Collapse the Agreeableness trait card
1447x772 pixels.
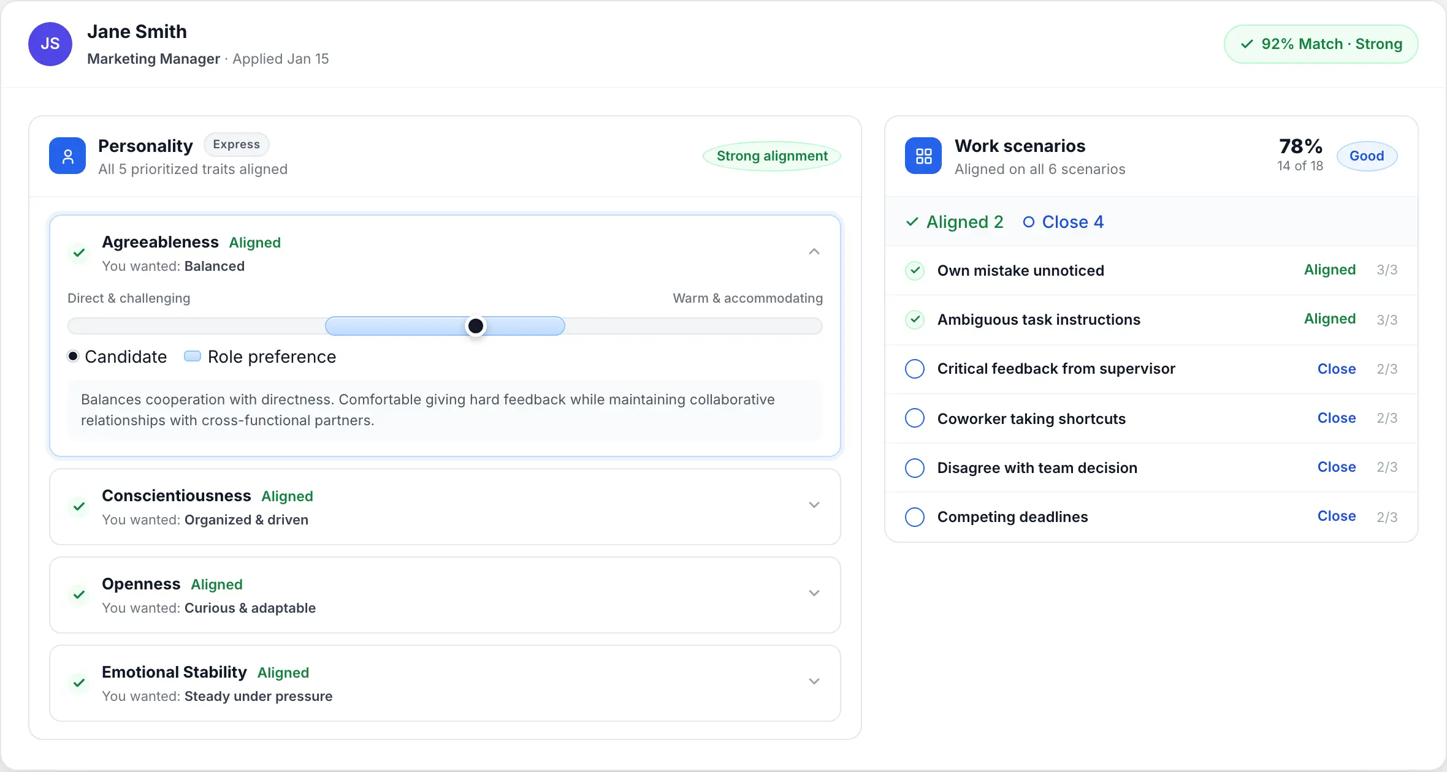(x=814, y=252)
